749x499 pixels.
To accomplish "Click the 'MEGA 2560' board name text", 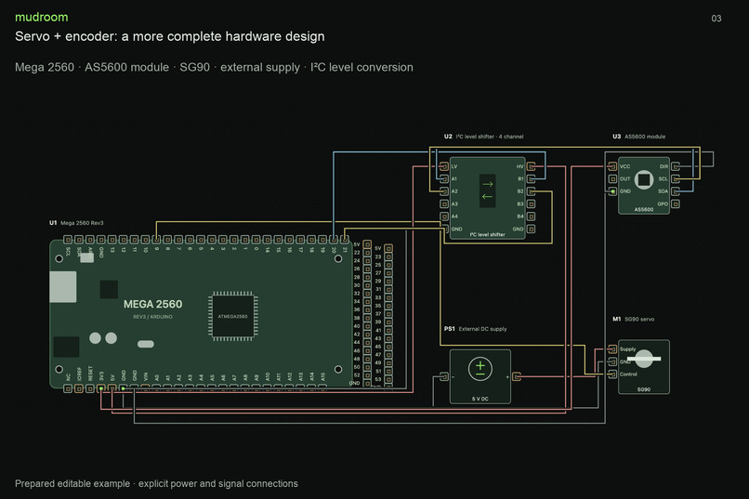I will tap(152, 304).
